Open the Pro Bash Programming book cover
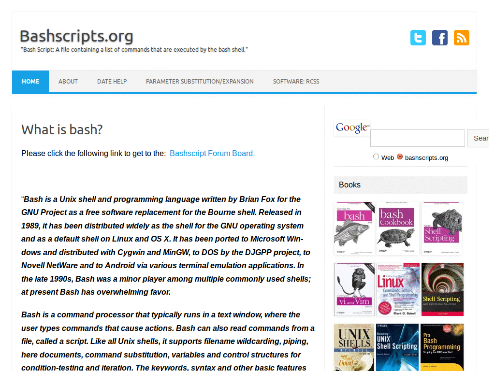495x371 pixels. pyautogui.click(x=442, y=347)
